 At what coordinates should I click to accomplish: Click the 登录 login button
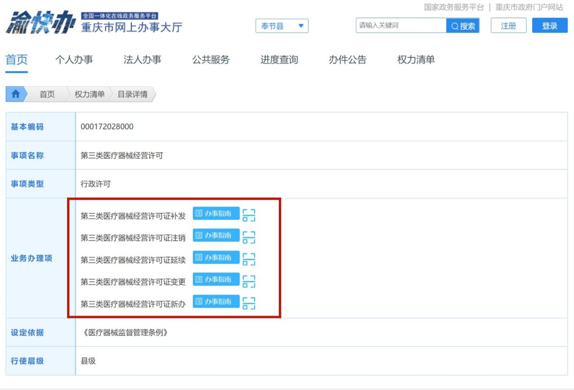click(x=550, y=26)
